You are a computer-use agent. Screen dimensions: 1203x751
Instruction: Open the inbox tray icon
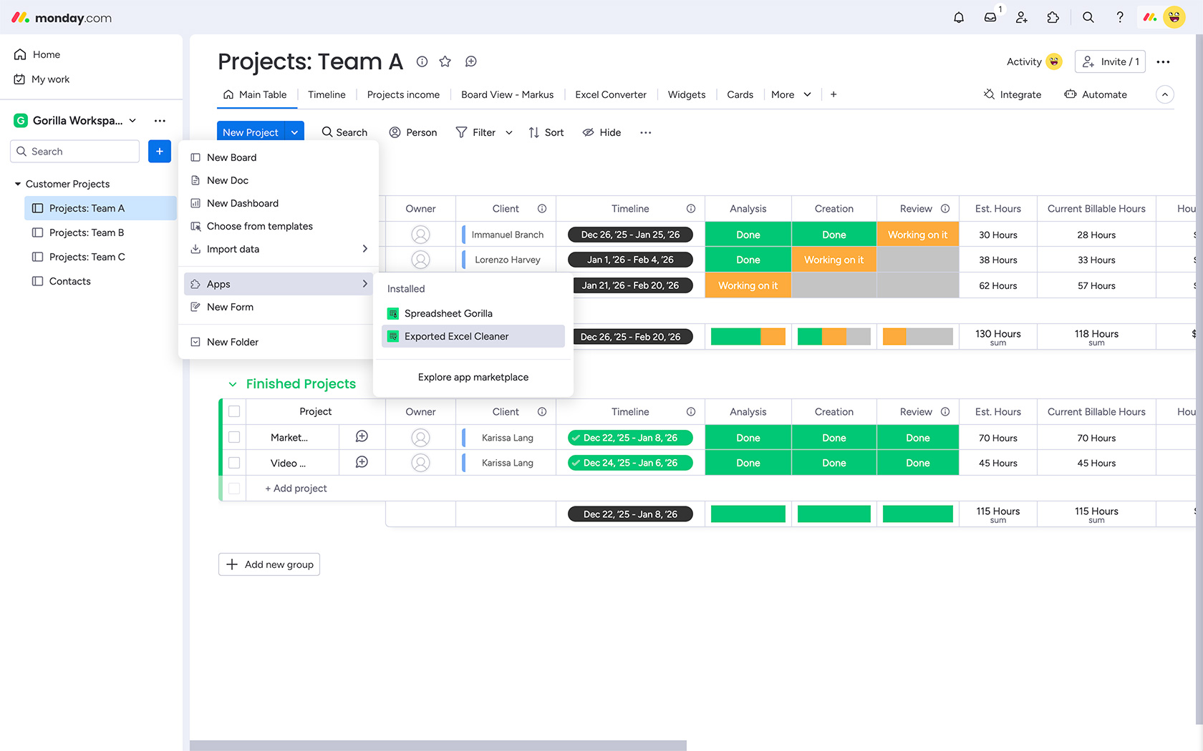(x=990, y=18)
